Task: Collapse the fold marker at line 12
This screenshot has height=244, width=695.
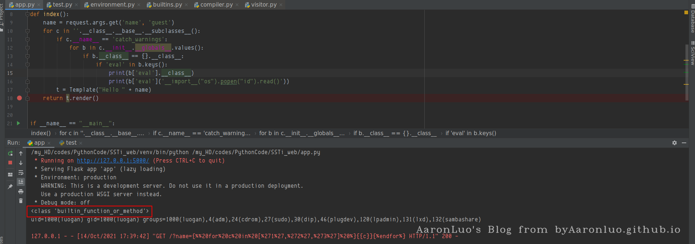Action: point(27,48)
